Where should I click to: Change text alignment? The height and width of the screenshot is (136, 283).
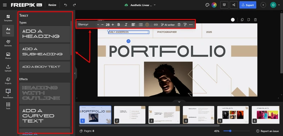click(x=133, y=24)
